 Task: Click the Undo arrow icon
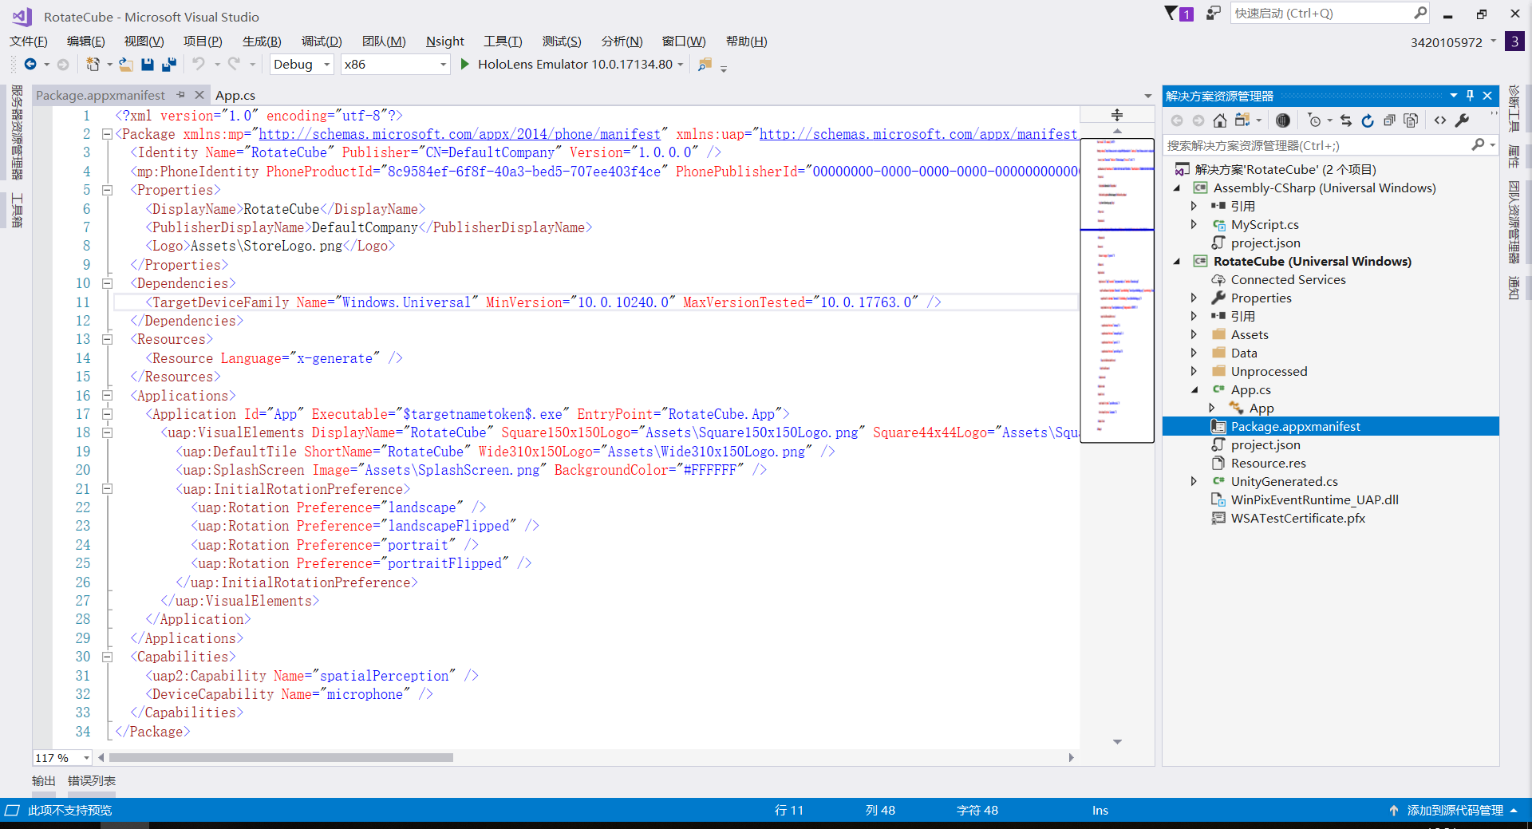pos(199,65)
